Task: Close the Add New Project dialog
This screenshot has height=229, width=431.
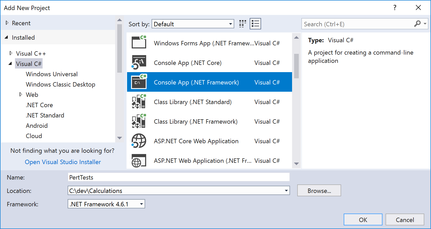Action: pos(418,7)
